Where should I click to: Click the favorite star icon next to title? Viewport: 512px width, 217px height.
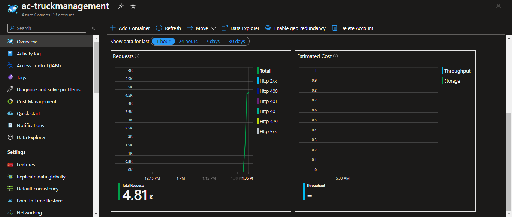[133, 6]
